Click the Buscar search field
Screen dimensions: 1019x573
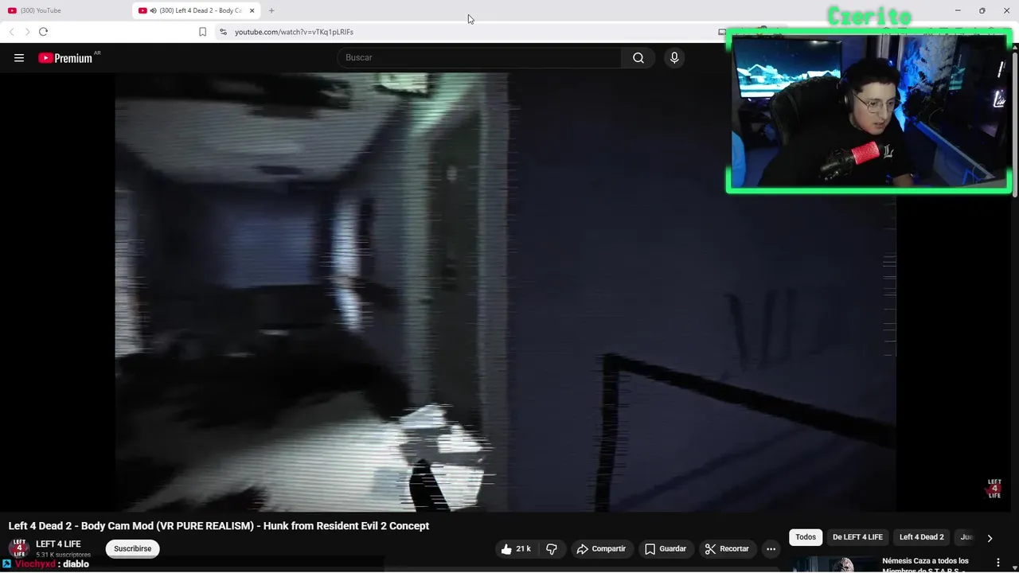479,58
